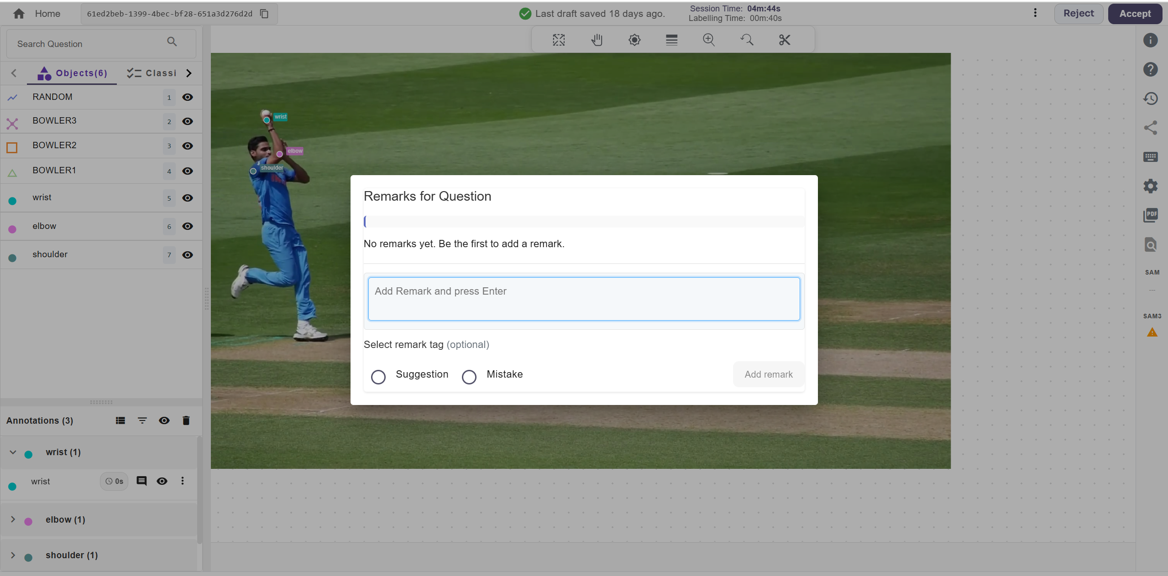Open the Objects(6) tab

[73, 73]
